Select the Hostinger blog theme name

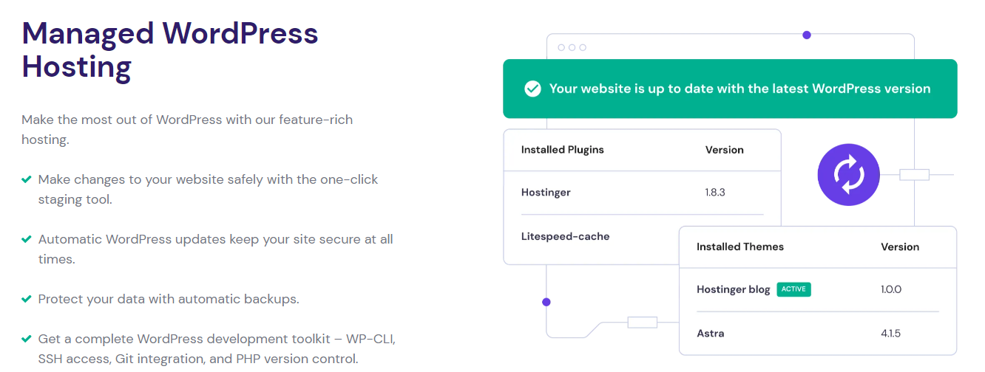733,289
